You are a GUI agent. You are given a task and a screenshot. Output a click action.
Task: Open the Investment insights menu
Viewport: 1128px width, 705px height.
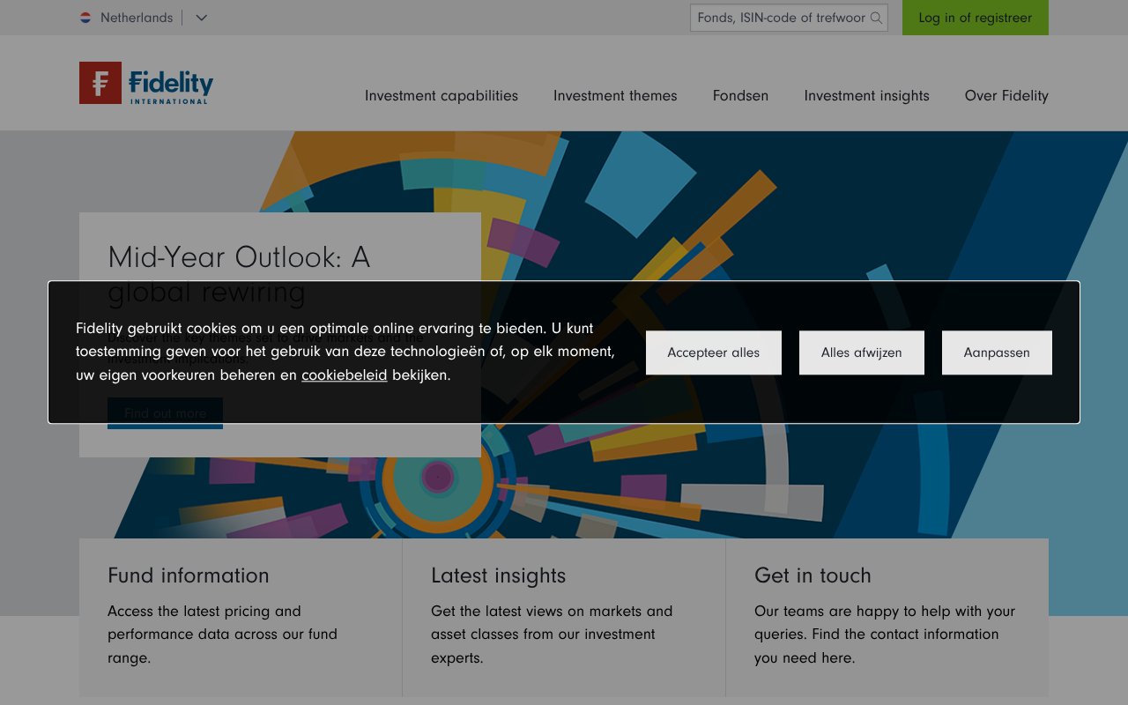coord(866,95)
